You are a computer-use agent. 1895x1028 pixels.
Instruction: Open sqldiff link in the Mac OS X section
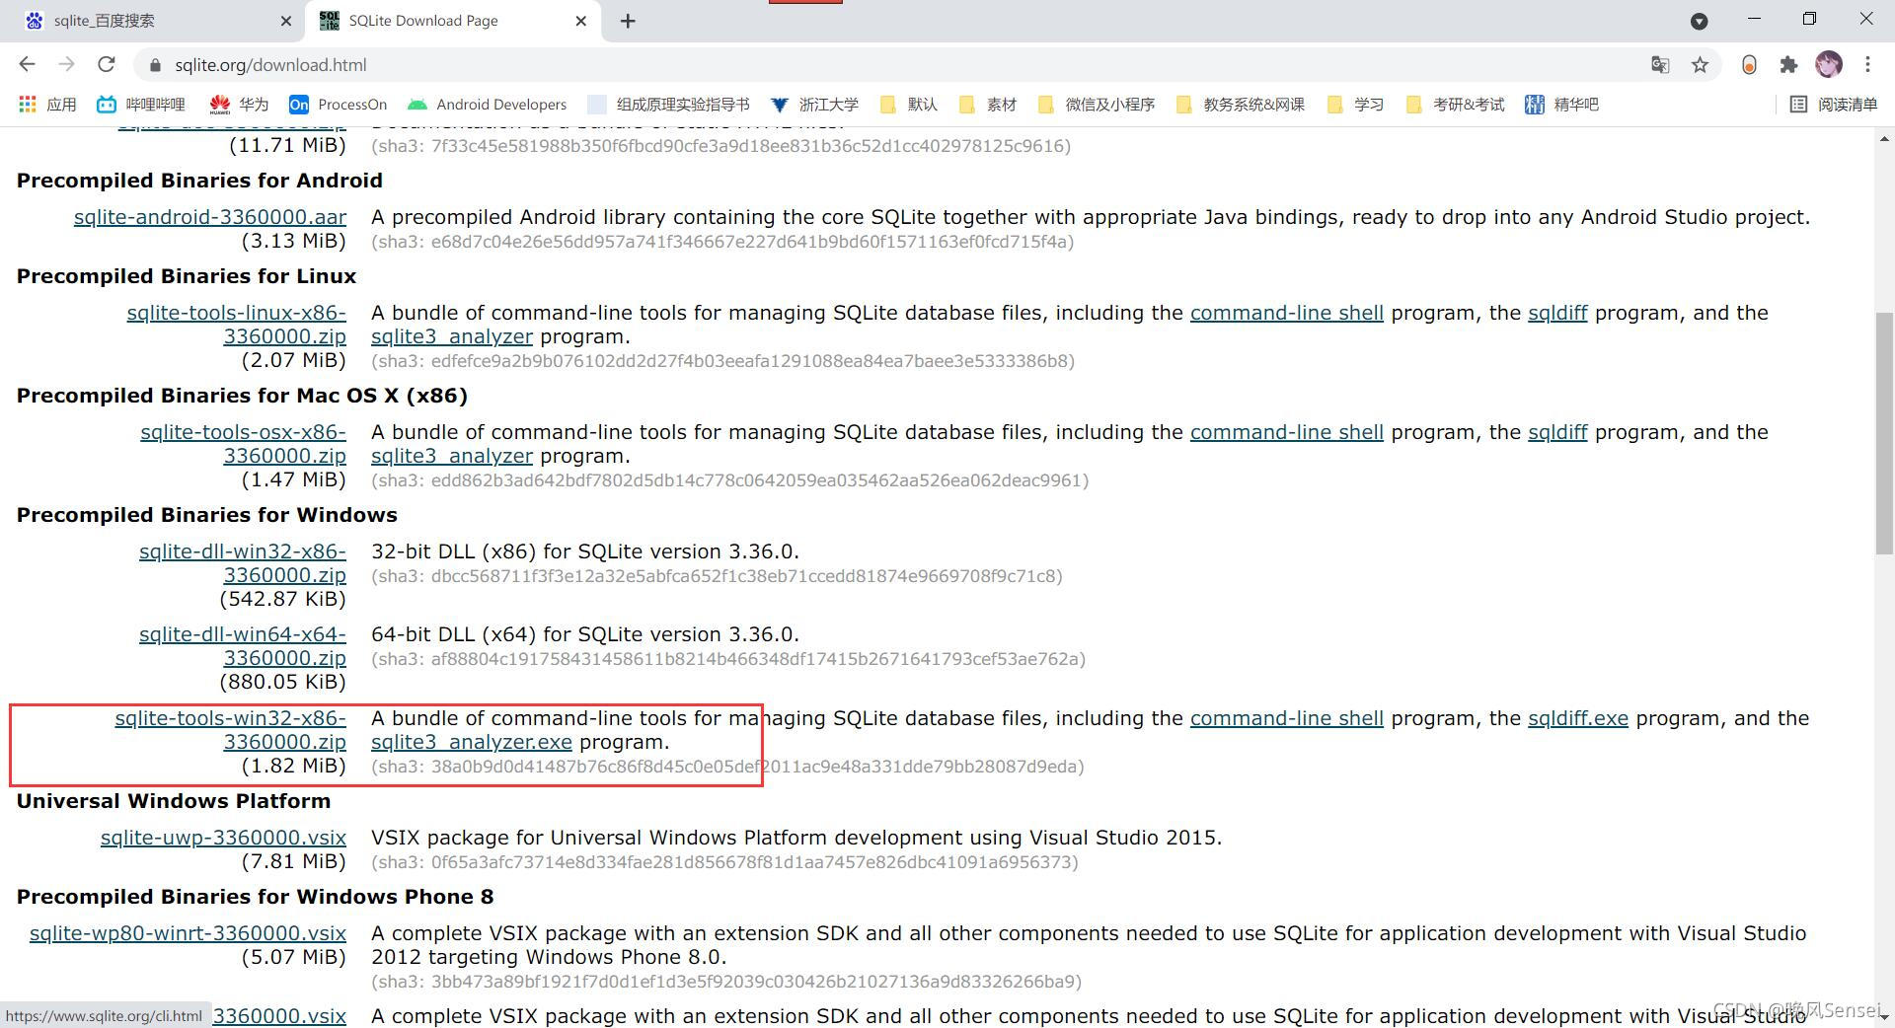(1557, 432)
